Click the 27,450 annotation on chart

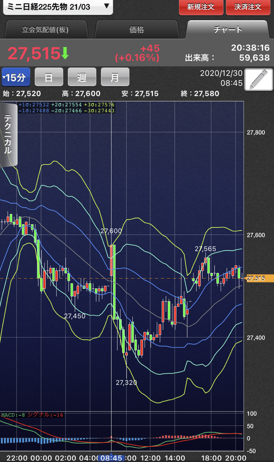tap(75, 316)
